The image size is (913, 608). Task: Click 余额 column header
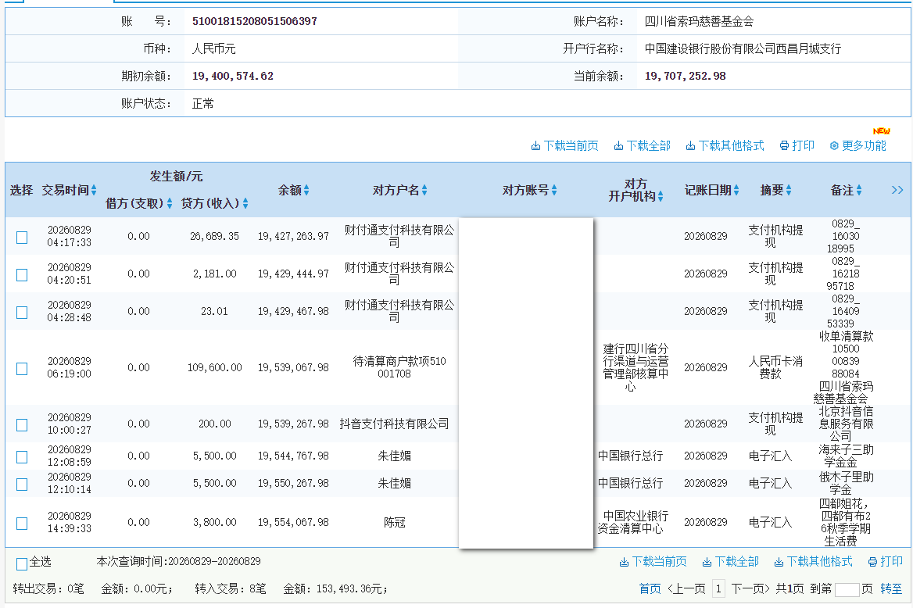click(x=289, y=191)
